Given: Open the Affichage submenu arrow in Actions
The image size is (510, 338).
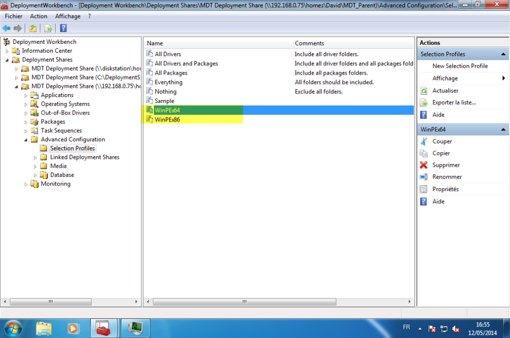Looking at the screenshot, I should (x=504, y=78).
